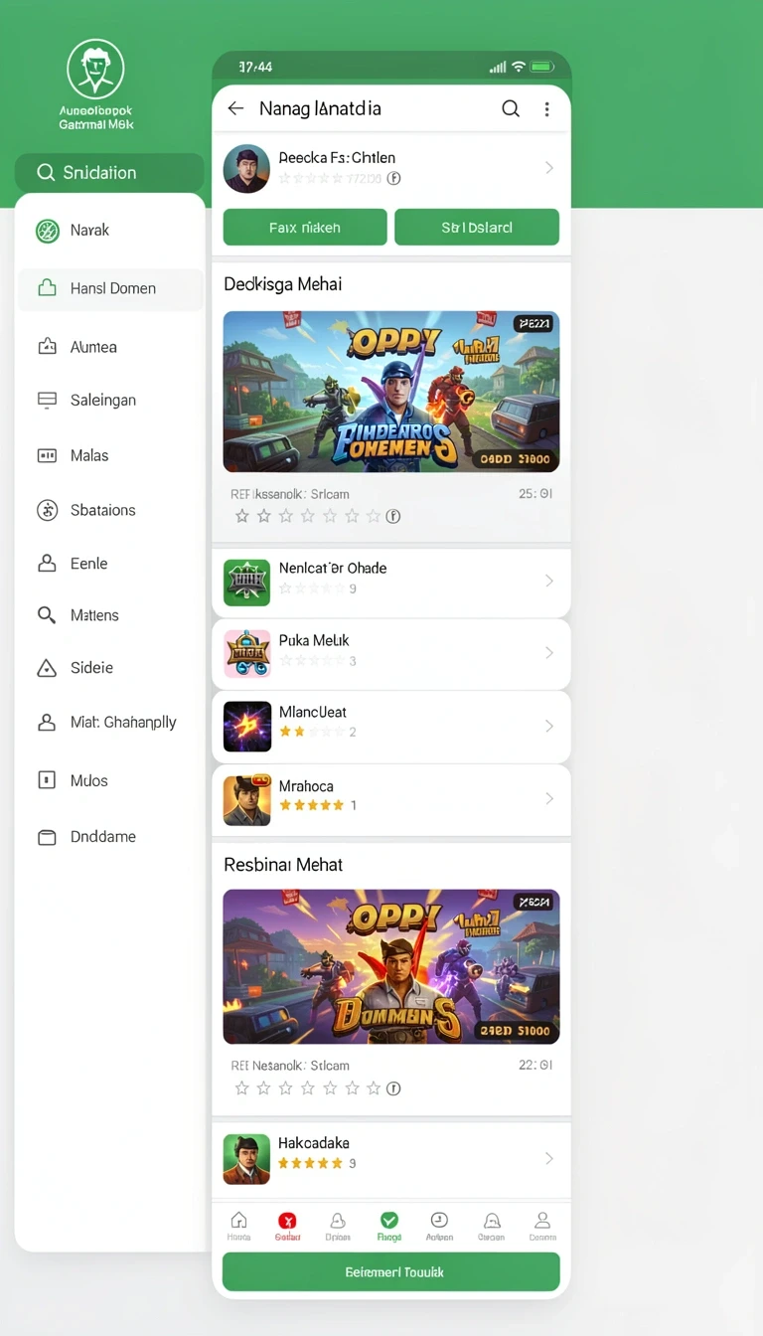Screen dimensions: 763x1336
Task: Open the sixth bottom tab with ghost icon
Action: (491, 1226)
